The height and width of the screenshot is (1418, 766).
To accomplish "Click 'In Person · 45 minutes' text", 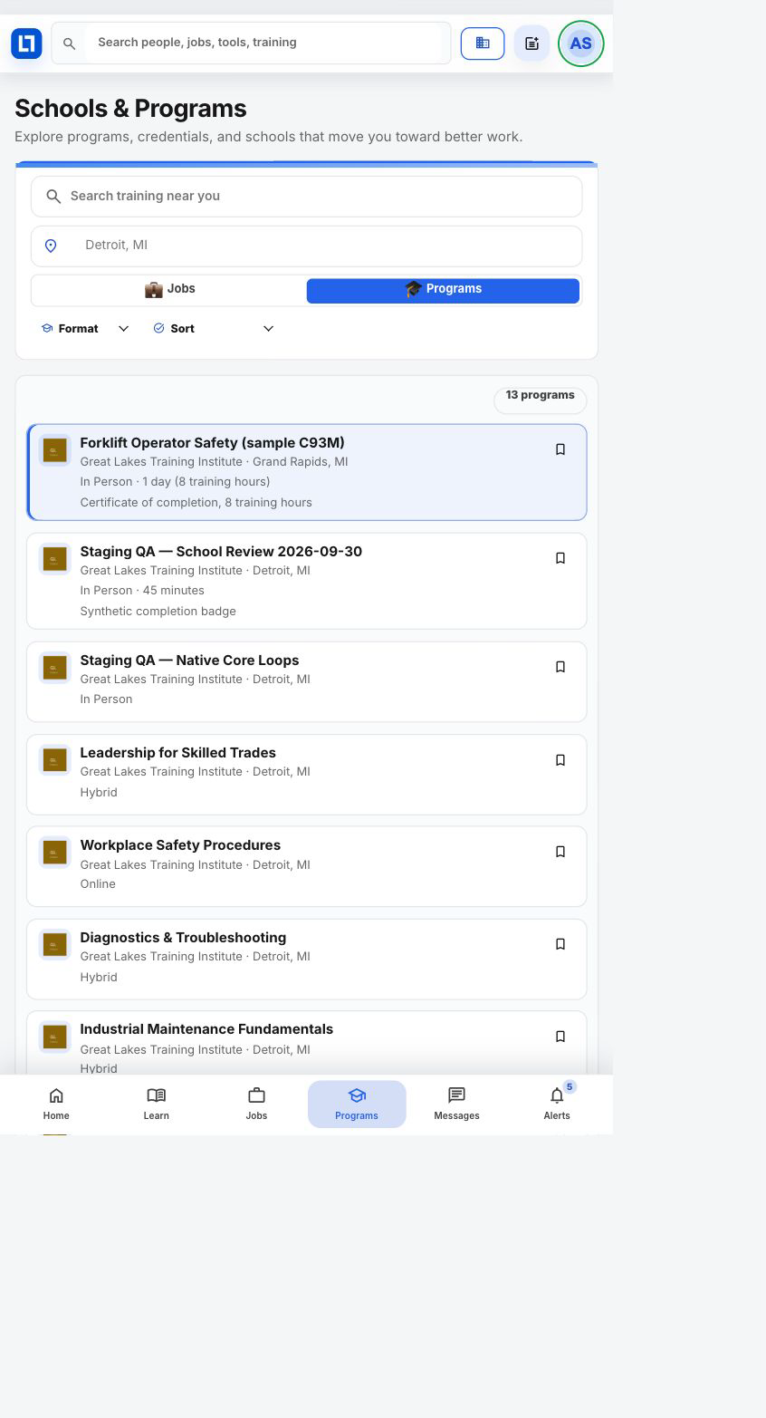I will click(x=142, y=591).
